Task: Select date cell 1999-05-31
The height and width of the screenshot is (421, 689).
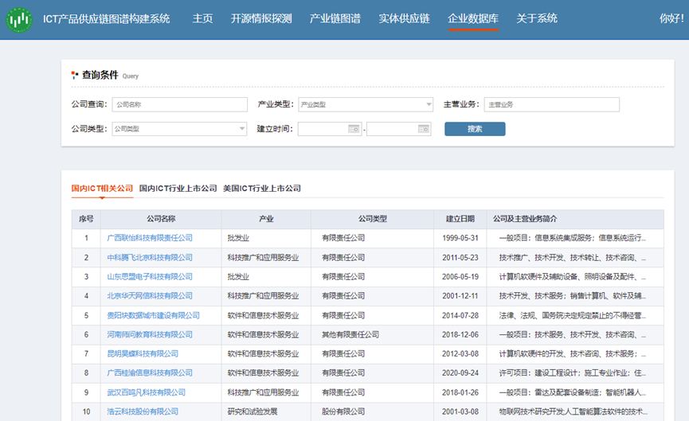Action: click(460, 238)
